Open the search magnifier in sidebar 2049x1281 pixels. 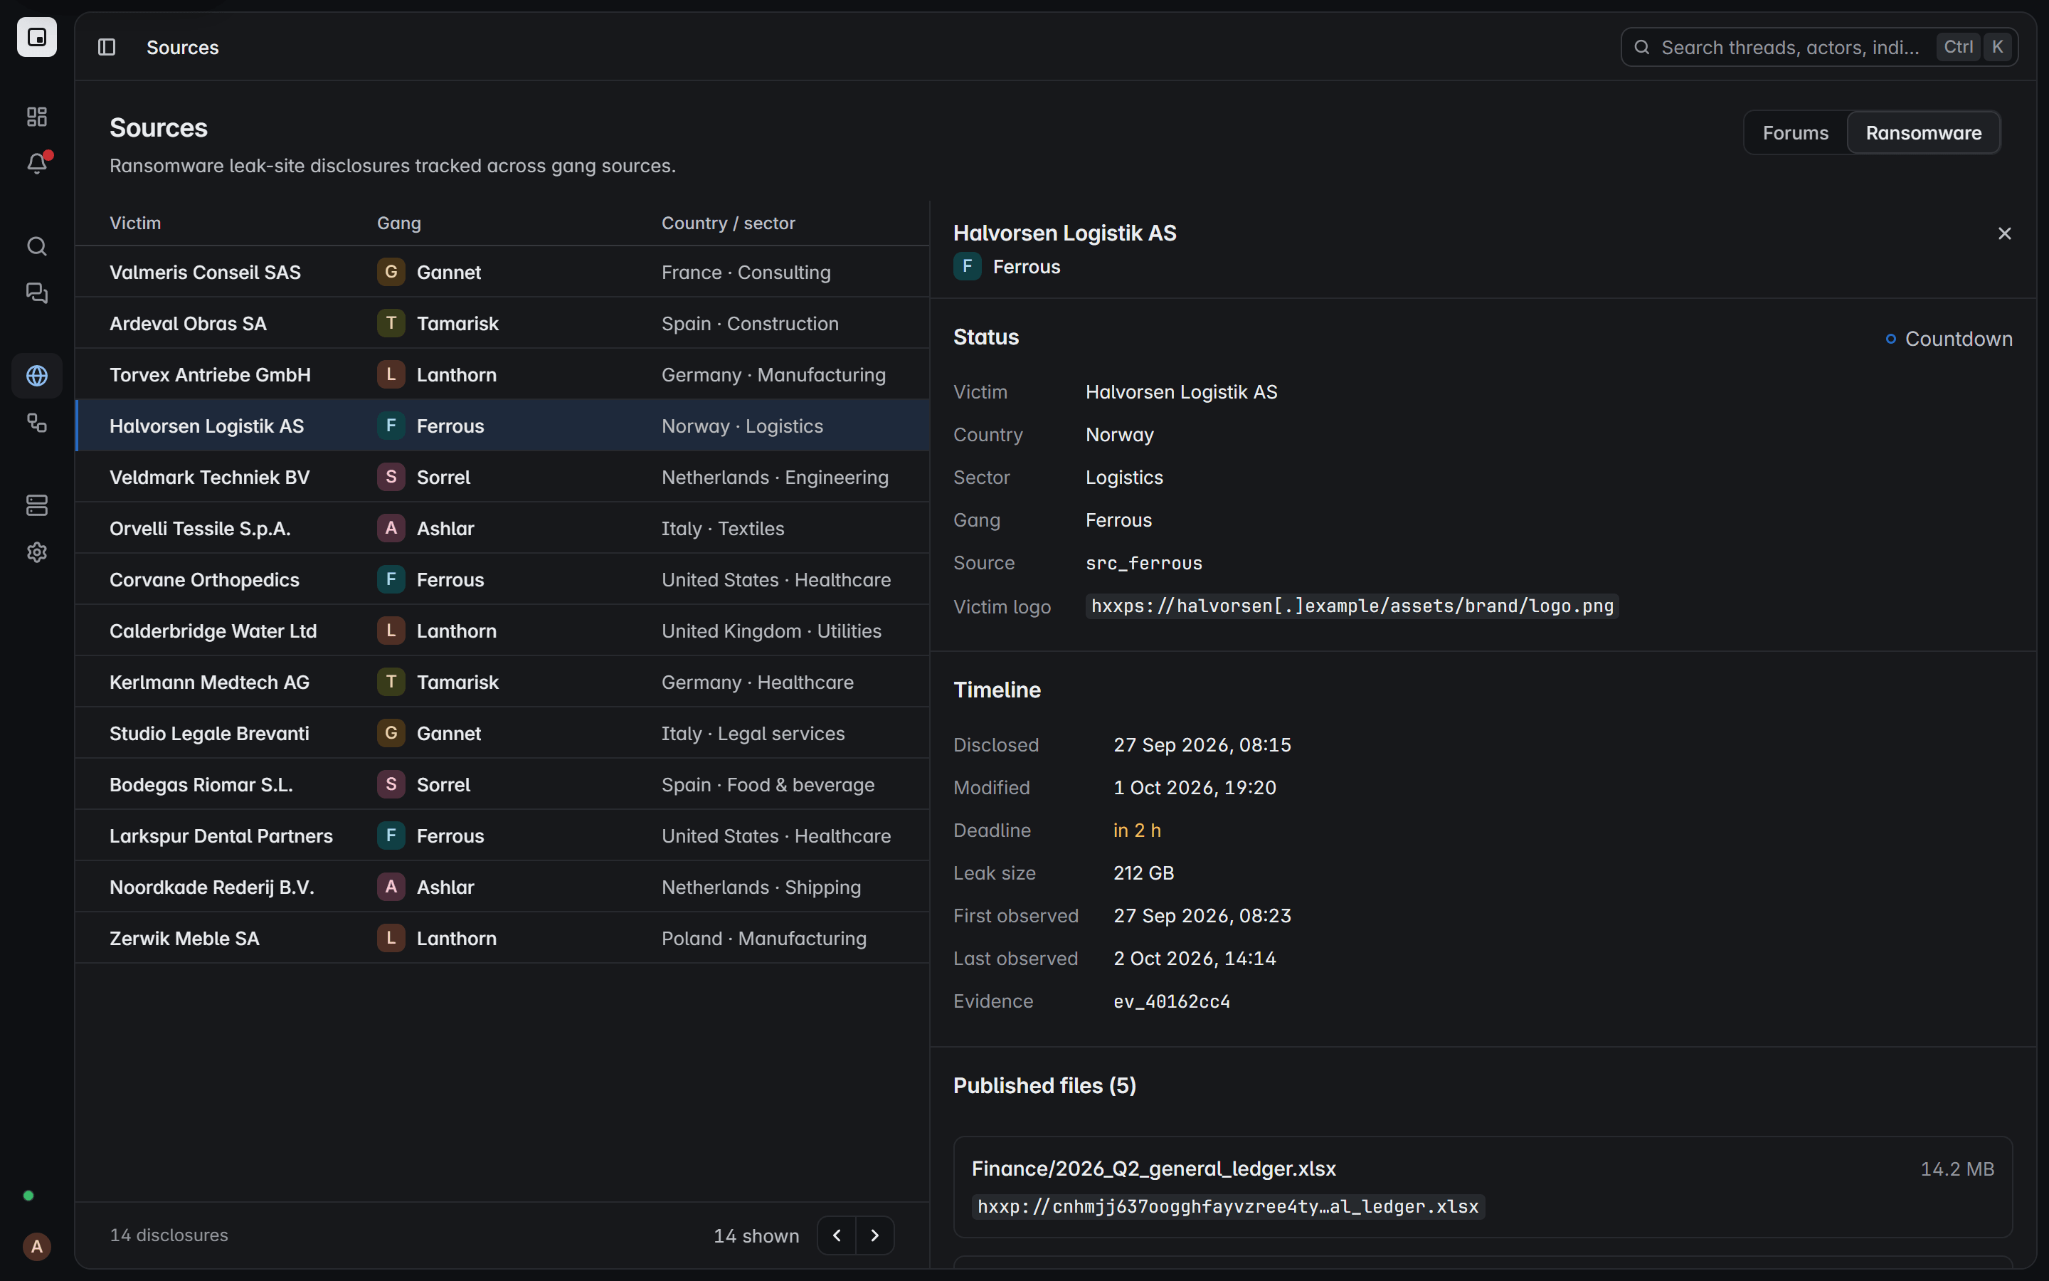pos(36,246)
